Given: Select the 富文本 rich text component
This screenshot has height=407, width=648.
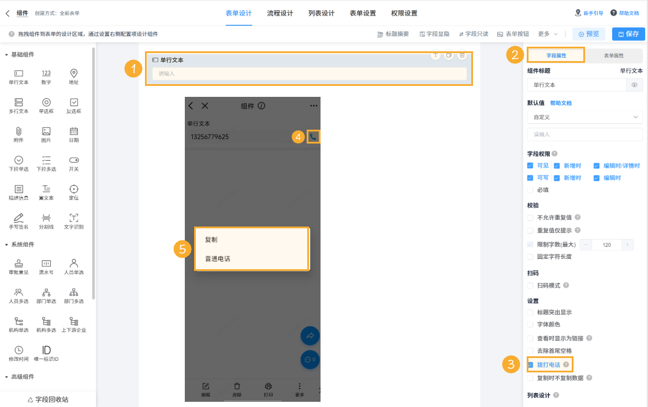Looking at the screenshot, I should click(x=46, y=192).
